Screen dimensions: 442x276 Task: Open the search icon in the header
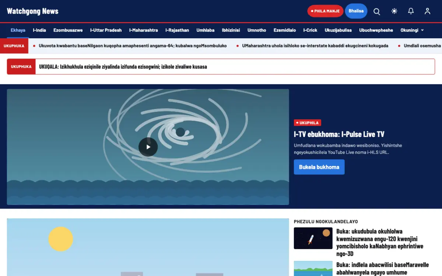pos(377,11)
